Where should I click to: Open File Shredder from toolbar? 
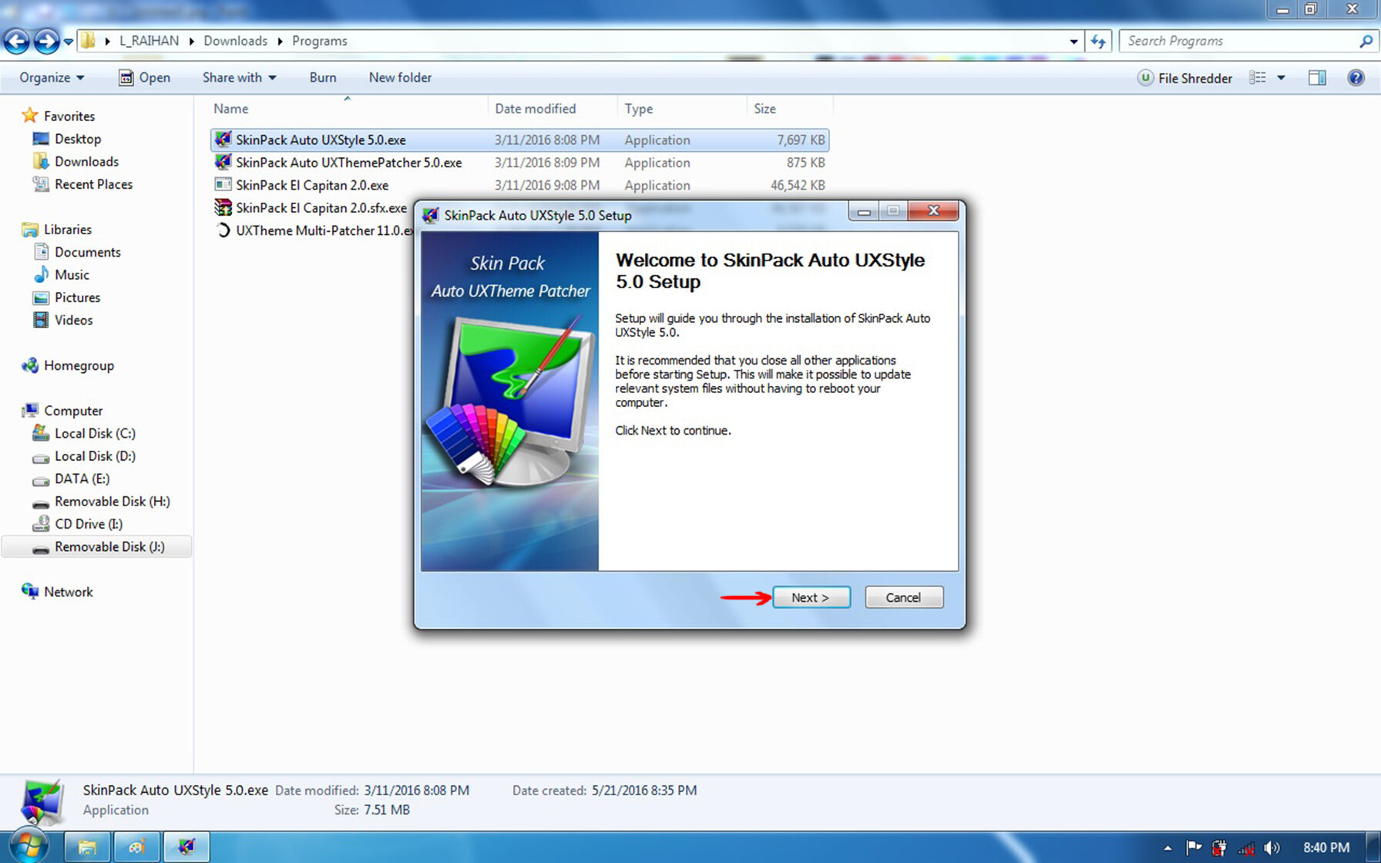pos(1185,78)
